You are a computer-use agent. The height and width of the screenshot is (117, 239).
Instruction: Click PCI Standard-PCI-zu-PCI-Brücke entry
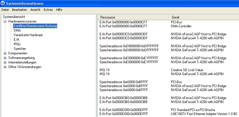[193, 110]
